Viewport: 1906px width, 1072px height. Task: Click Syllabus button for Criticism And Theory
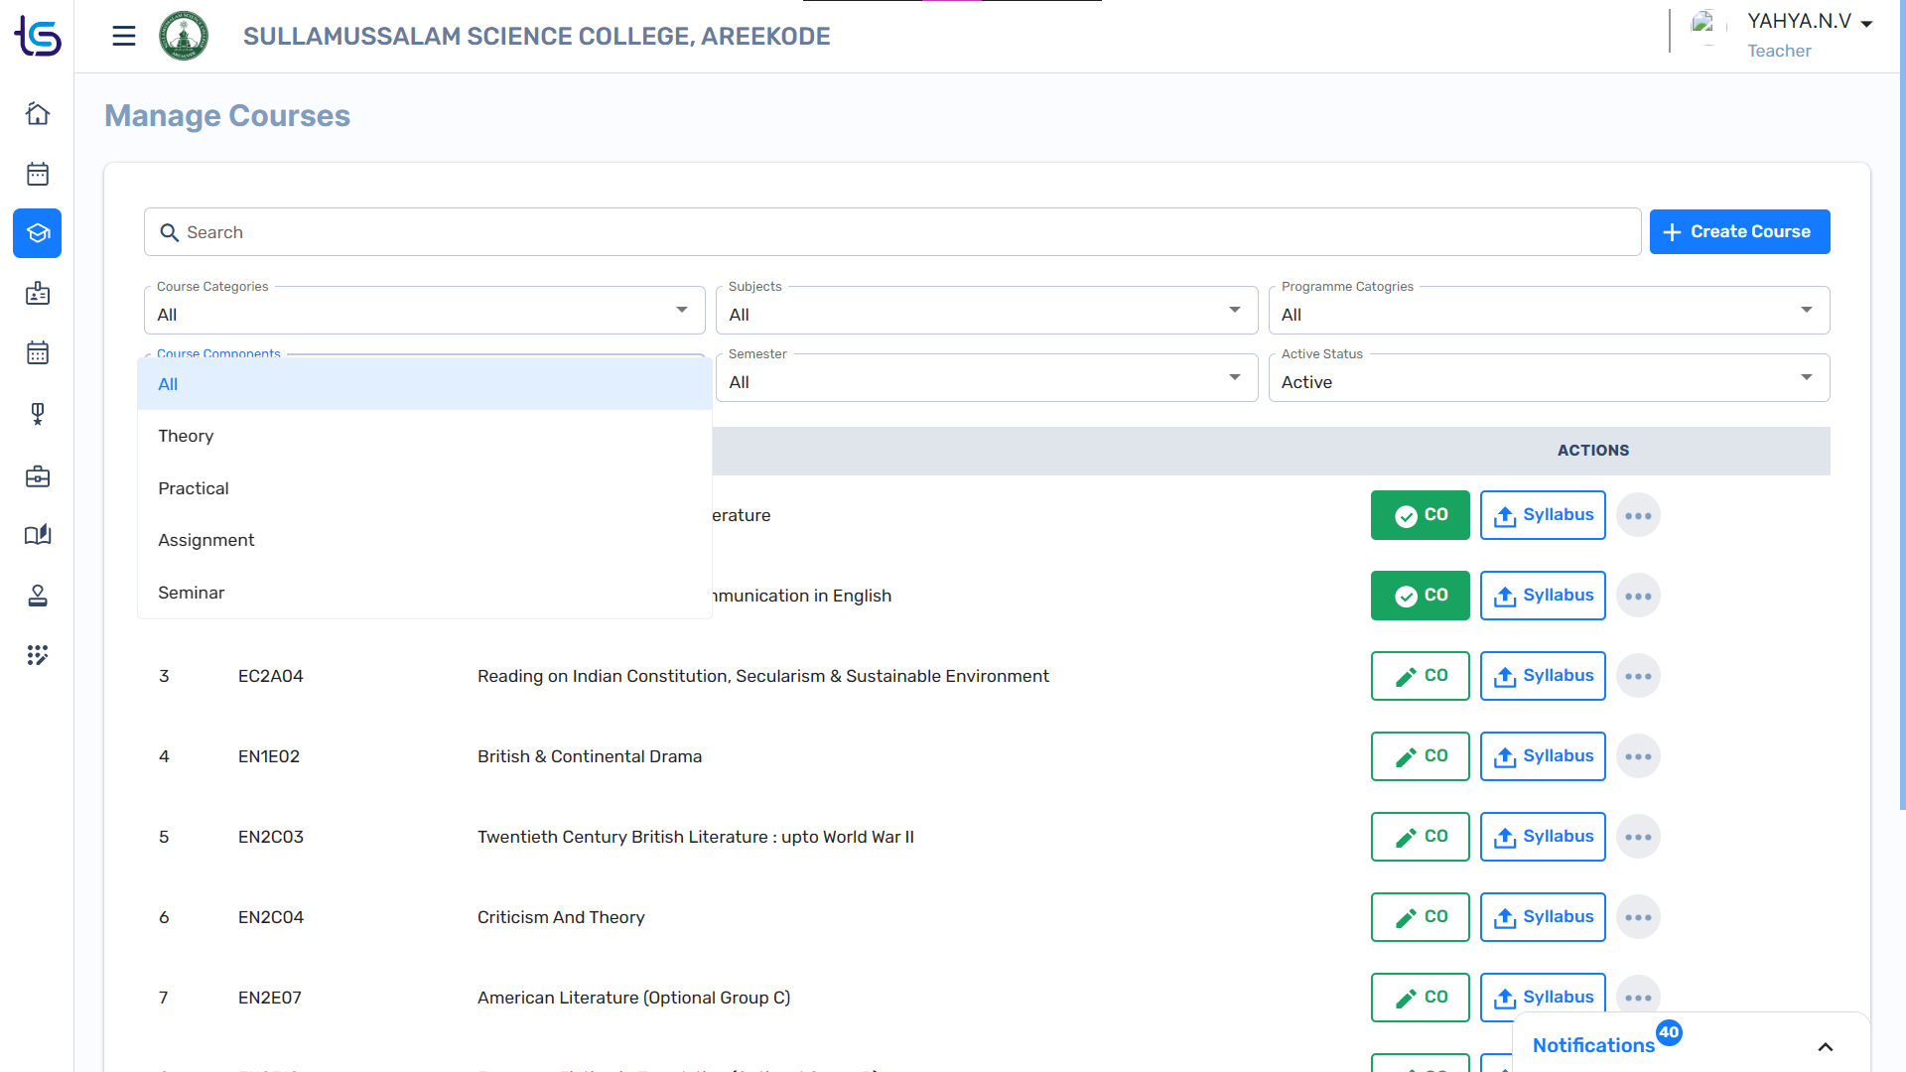click(1543, 917)
